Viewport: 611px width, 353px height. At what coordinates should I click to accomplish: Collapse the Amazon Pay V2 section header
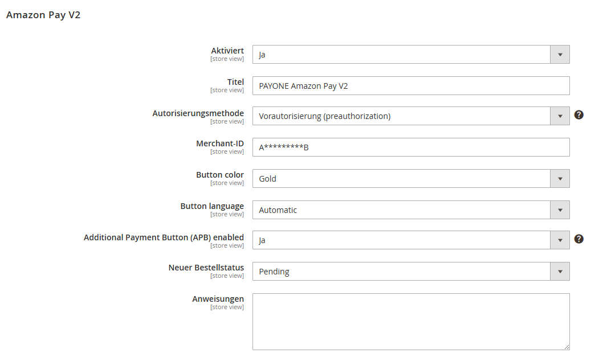click(43, 15)
